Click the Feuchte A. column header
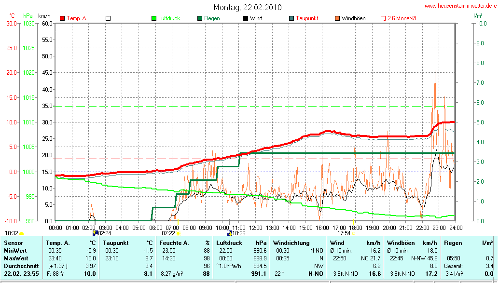The width and height of the screenshot is (499, 283). (184, 243)
